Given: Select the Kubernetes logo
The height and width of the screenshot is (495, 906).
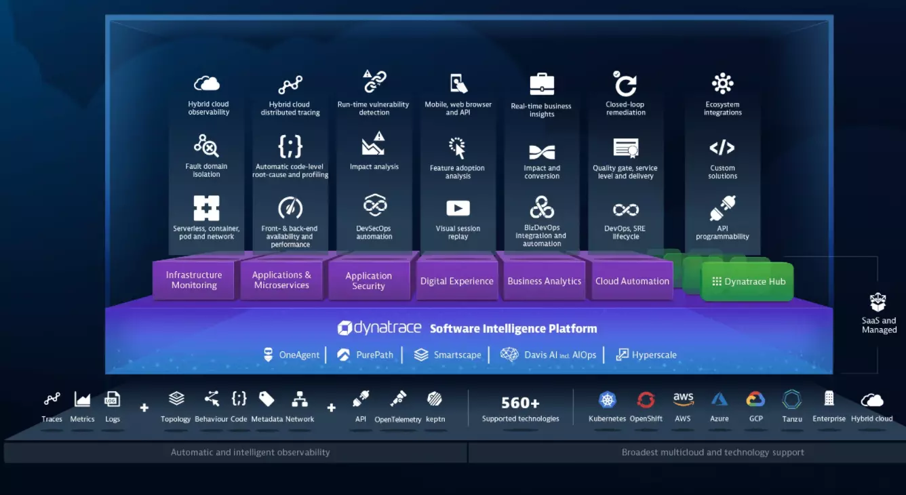Looking at the screenshot, I should 607,399.
